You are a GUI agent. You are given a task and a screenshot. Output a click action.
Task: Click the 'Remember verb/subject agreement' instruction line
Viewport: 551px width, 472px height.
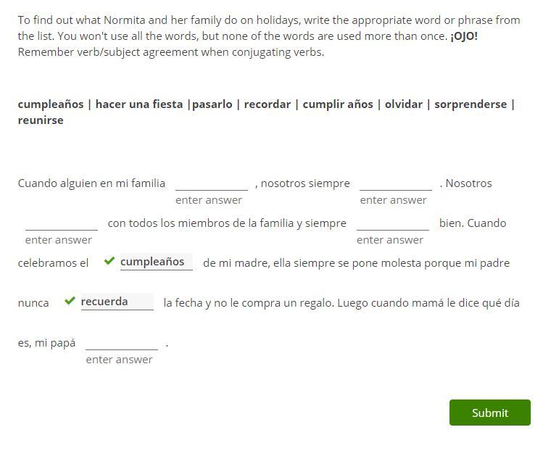171,51
